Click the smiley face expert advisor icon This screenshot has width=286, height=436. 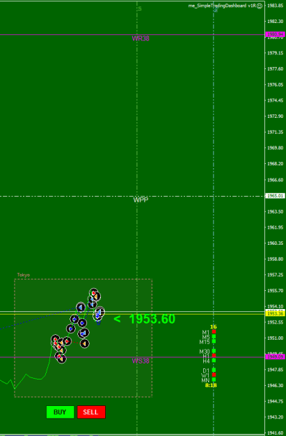(x=260, y=6)
